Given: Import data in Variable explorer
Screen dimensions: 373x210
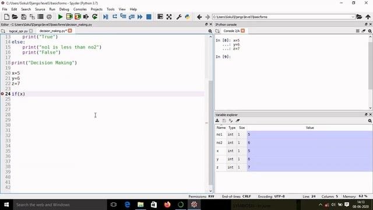Looking at the screenshot, I should (217, 121).
